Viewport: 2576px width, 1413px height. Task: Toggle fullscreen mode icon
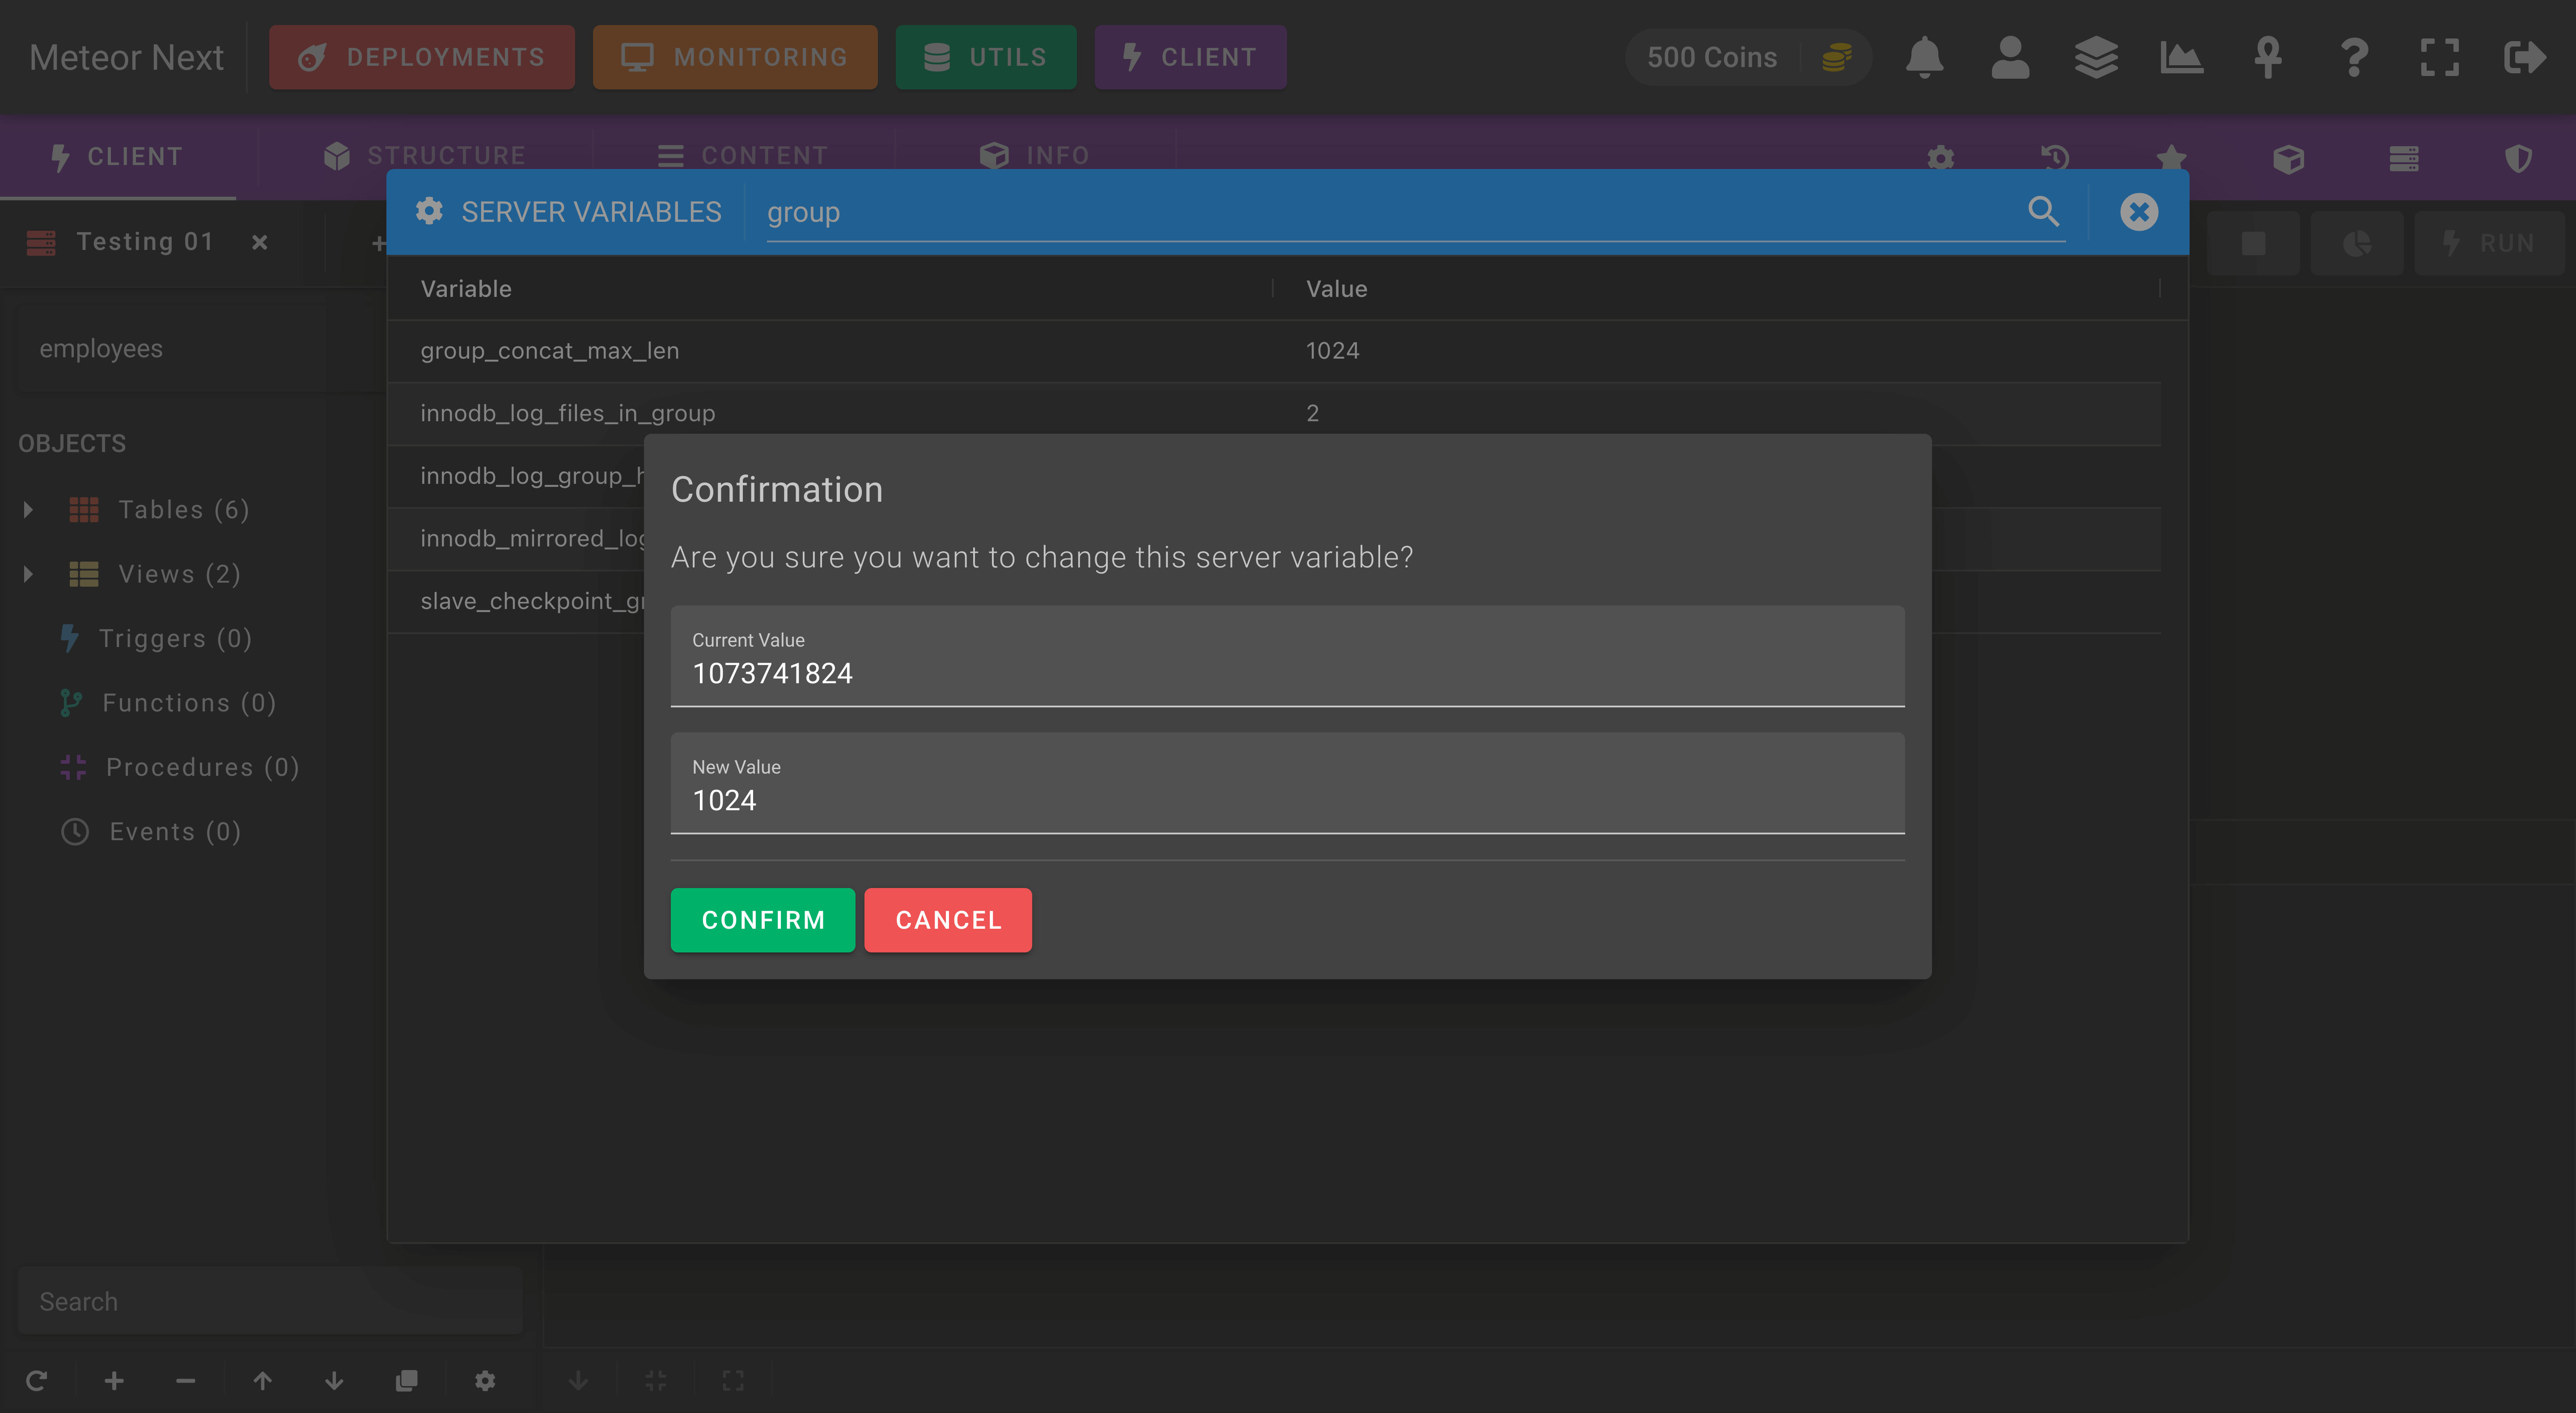pos(2440,57)
